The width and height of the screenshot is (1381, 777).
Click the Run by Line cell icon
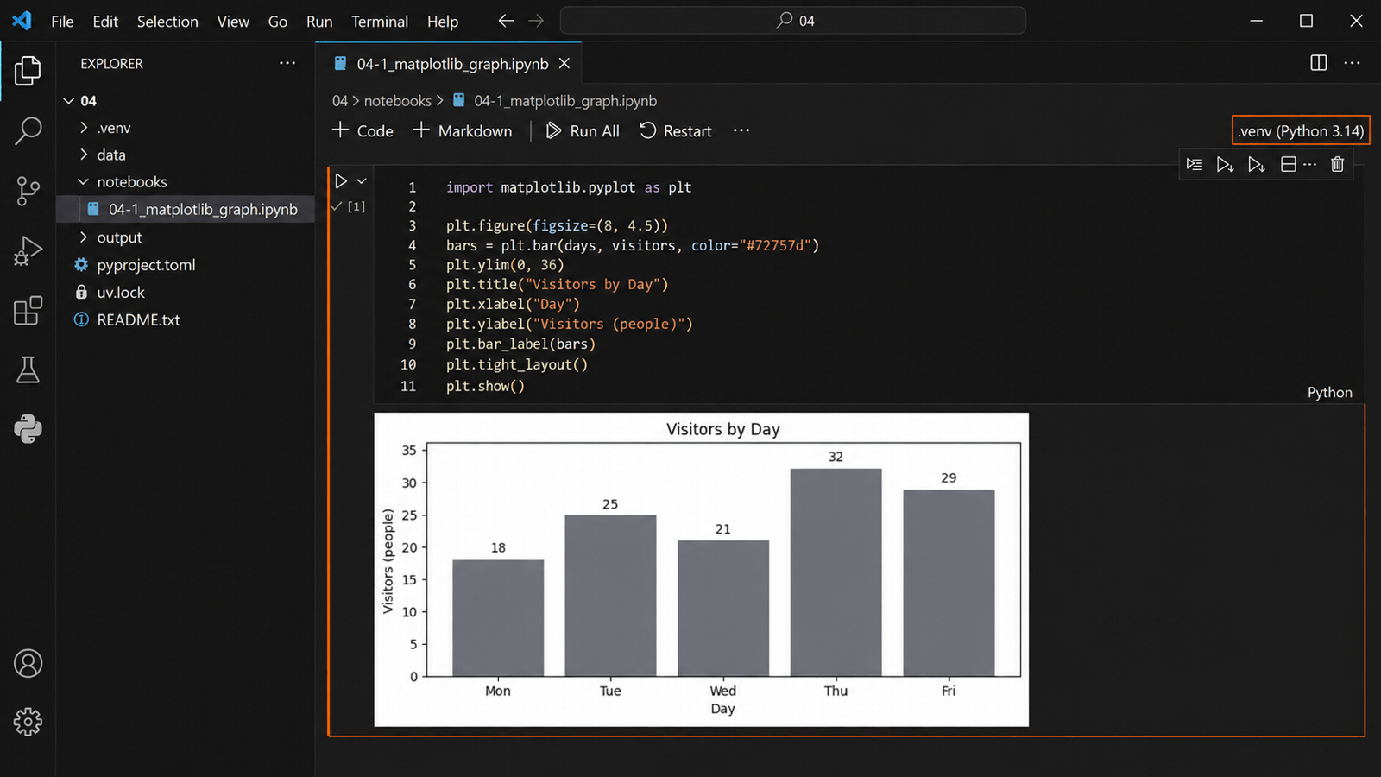[1194, 164]
